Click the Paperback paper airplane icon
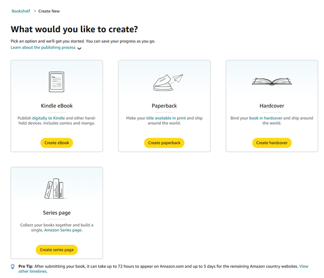Screen dimensions: 324x278 coord(168,82)
